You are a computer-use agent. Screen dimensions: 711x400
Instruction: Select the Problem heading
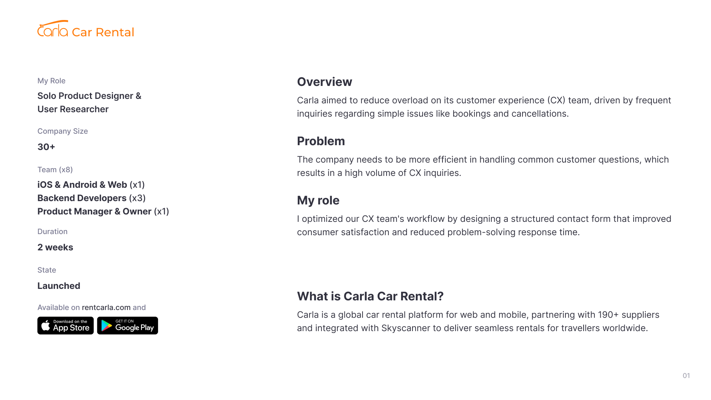point(321,141)
